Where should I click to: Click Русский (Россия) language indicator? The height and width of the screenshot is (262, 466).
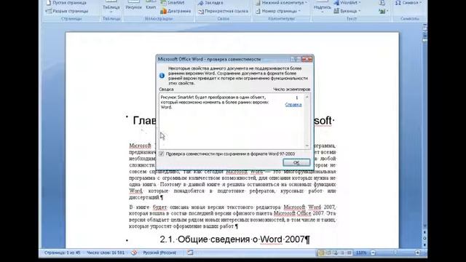159,253
